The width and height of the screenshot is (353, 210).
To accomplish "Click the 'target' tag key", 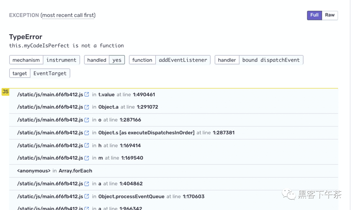I will coord(20,73).
